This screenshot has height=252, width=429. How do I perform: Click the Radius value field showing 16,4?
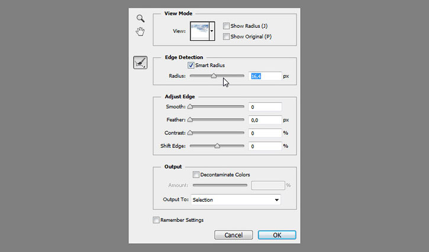click(265, 76)
